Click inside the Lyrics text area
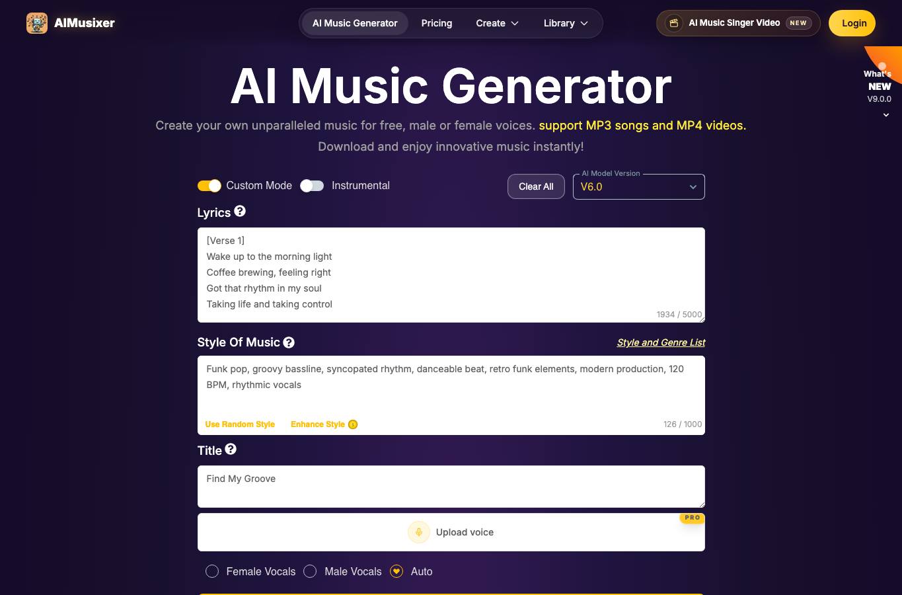 tap(451, 275)
